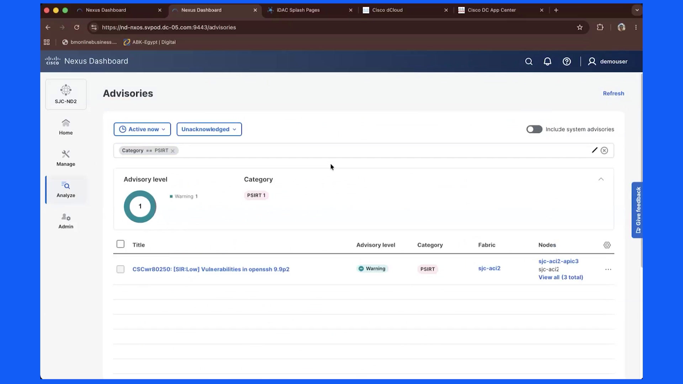Open browser extensions puzzle icon
Screen dimensions: 683x384
coord(600,27)
